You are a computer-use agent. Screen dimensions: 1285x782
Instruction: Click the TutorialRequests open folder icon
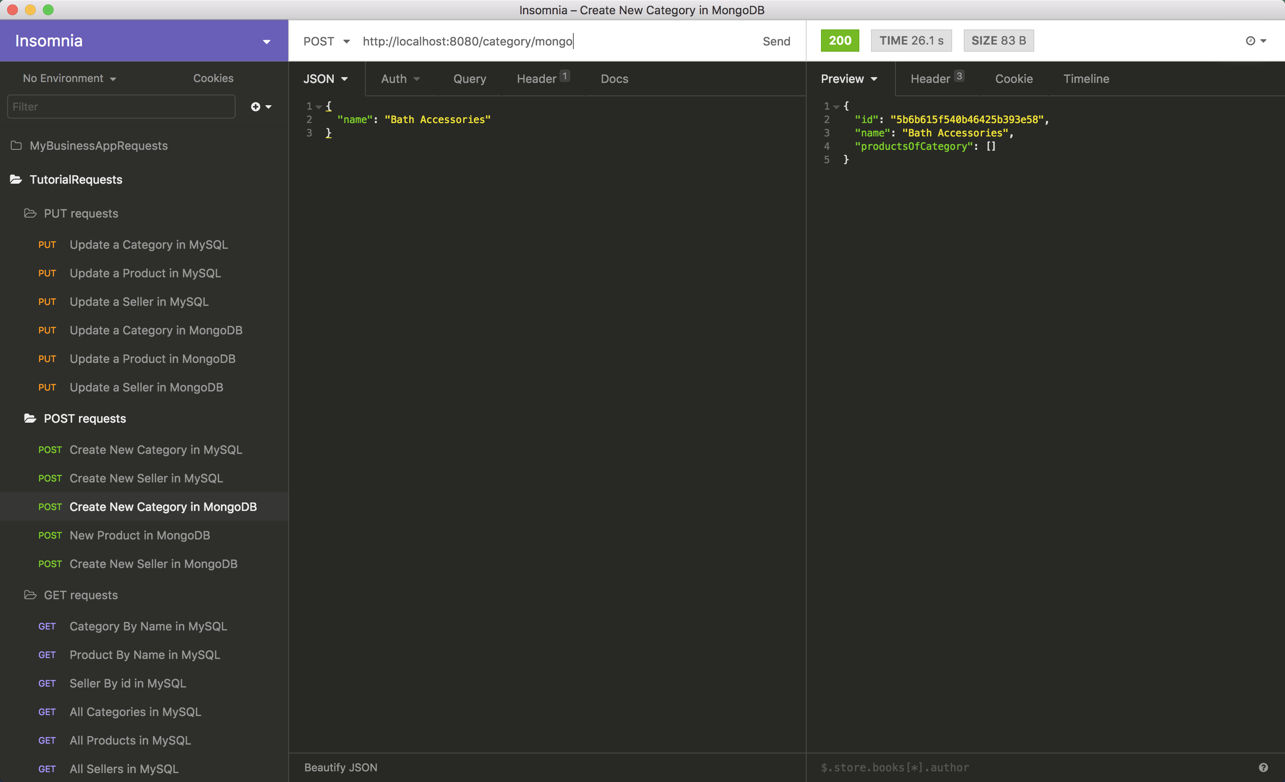click(x=16, y=179)
